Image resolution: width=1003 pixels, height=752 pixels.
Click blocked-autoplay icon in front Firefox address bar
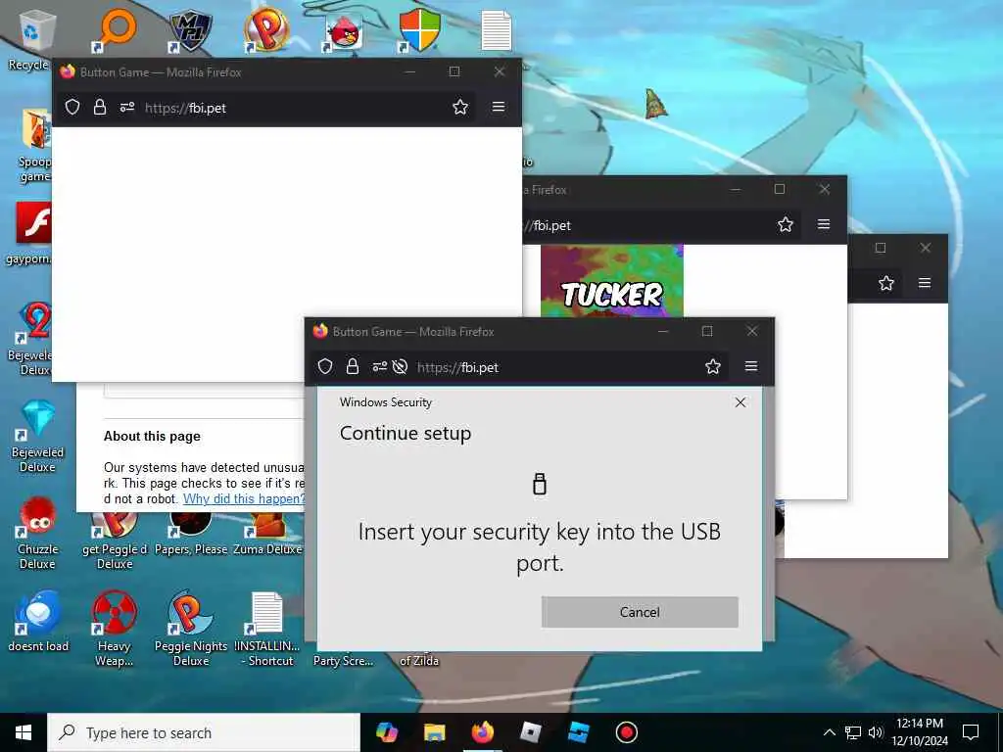click(400, 366)
